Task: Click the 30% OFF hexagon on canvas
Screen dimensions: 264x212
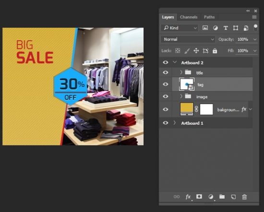Action: pos(71,86)
